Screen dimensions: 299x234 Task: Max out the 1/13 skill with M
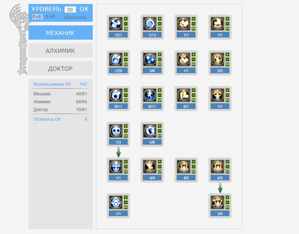[159, 29]
